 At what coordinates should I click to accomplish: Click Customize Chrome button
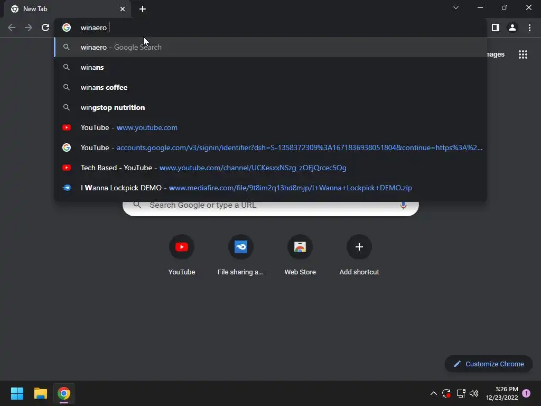(x=489, y=364)
